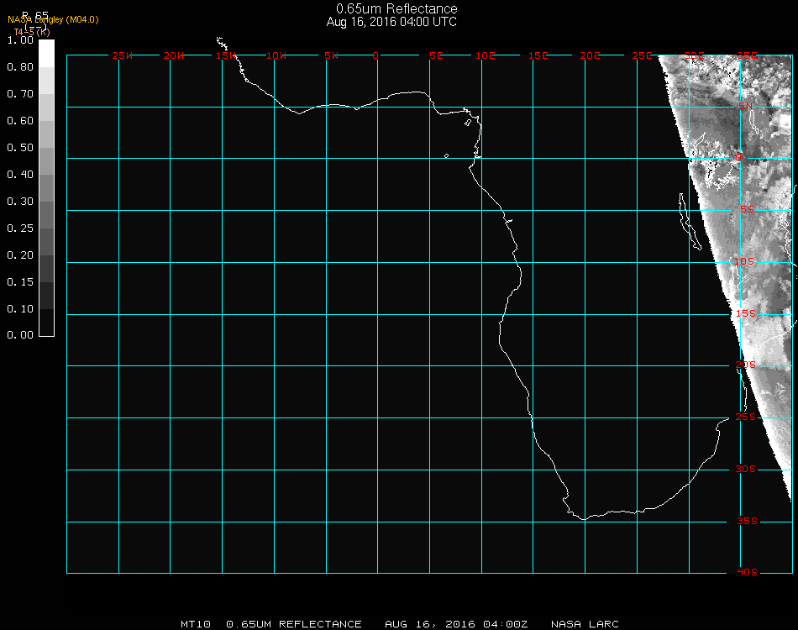The image size is (798, 630).
Task: Click the "MT10" text in the footer
Action: [196, 624]
